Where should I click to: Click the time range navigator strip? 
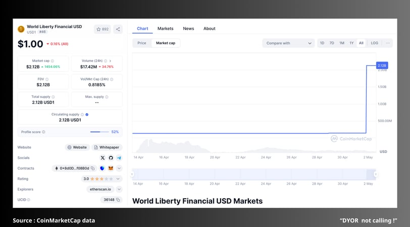pyautogui.click(x=254, y=174)
